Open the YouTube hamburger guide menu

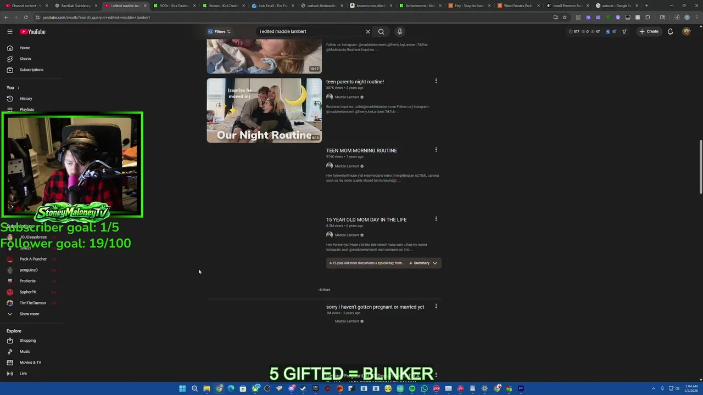[x=10, y=31]
